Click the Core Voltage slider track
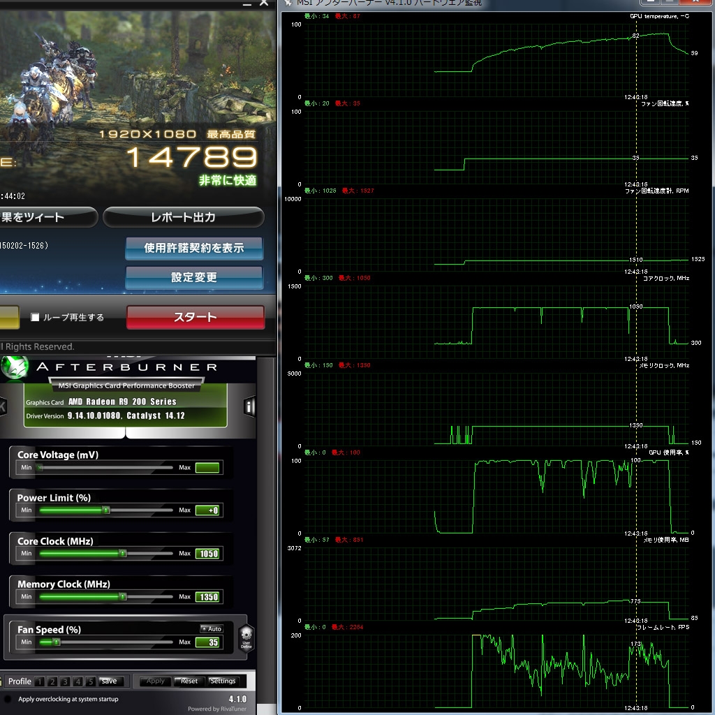 pos(106,467)
